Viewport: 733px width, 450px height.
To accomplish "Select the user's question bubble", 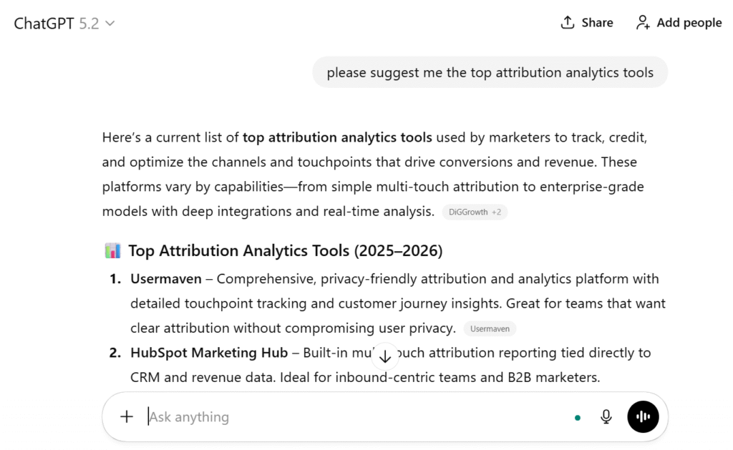I will [x=490, y=72].
